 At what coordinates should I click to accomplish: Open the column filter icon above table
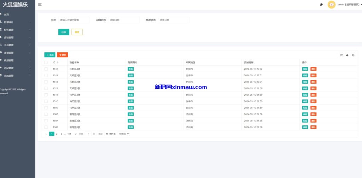pos(341,55)
